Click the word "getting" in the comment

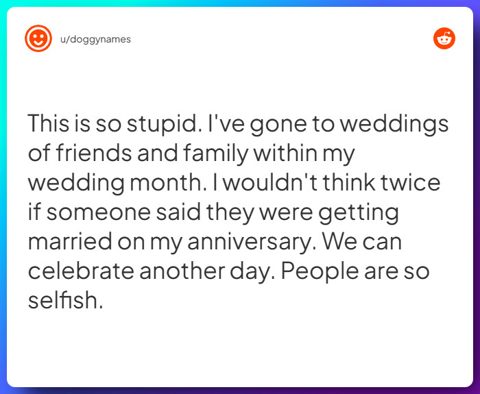(x=359, y=213)
